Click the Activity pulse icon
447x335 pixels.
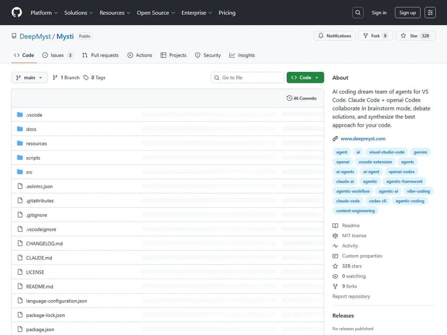(x=335, y=246)
